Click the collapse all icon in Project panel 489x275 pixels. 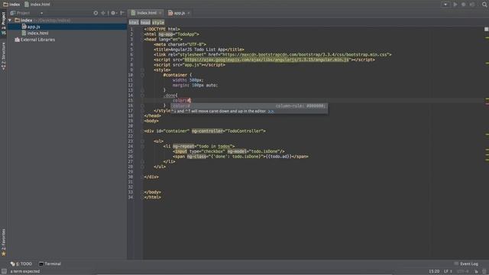coord(103,13)
